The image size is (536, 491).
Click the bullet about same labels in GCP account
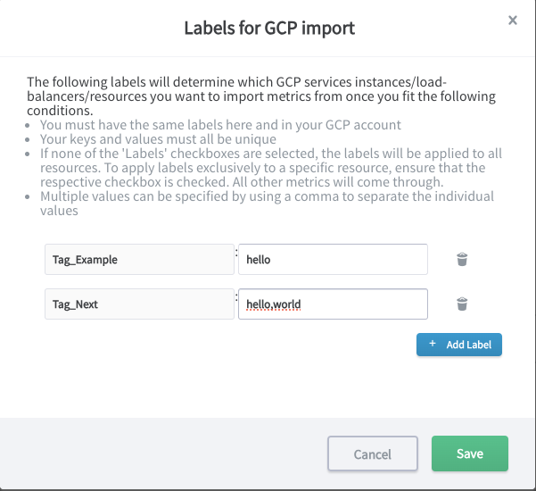220,125
